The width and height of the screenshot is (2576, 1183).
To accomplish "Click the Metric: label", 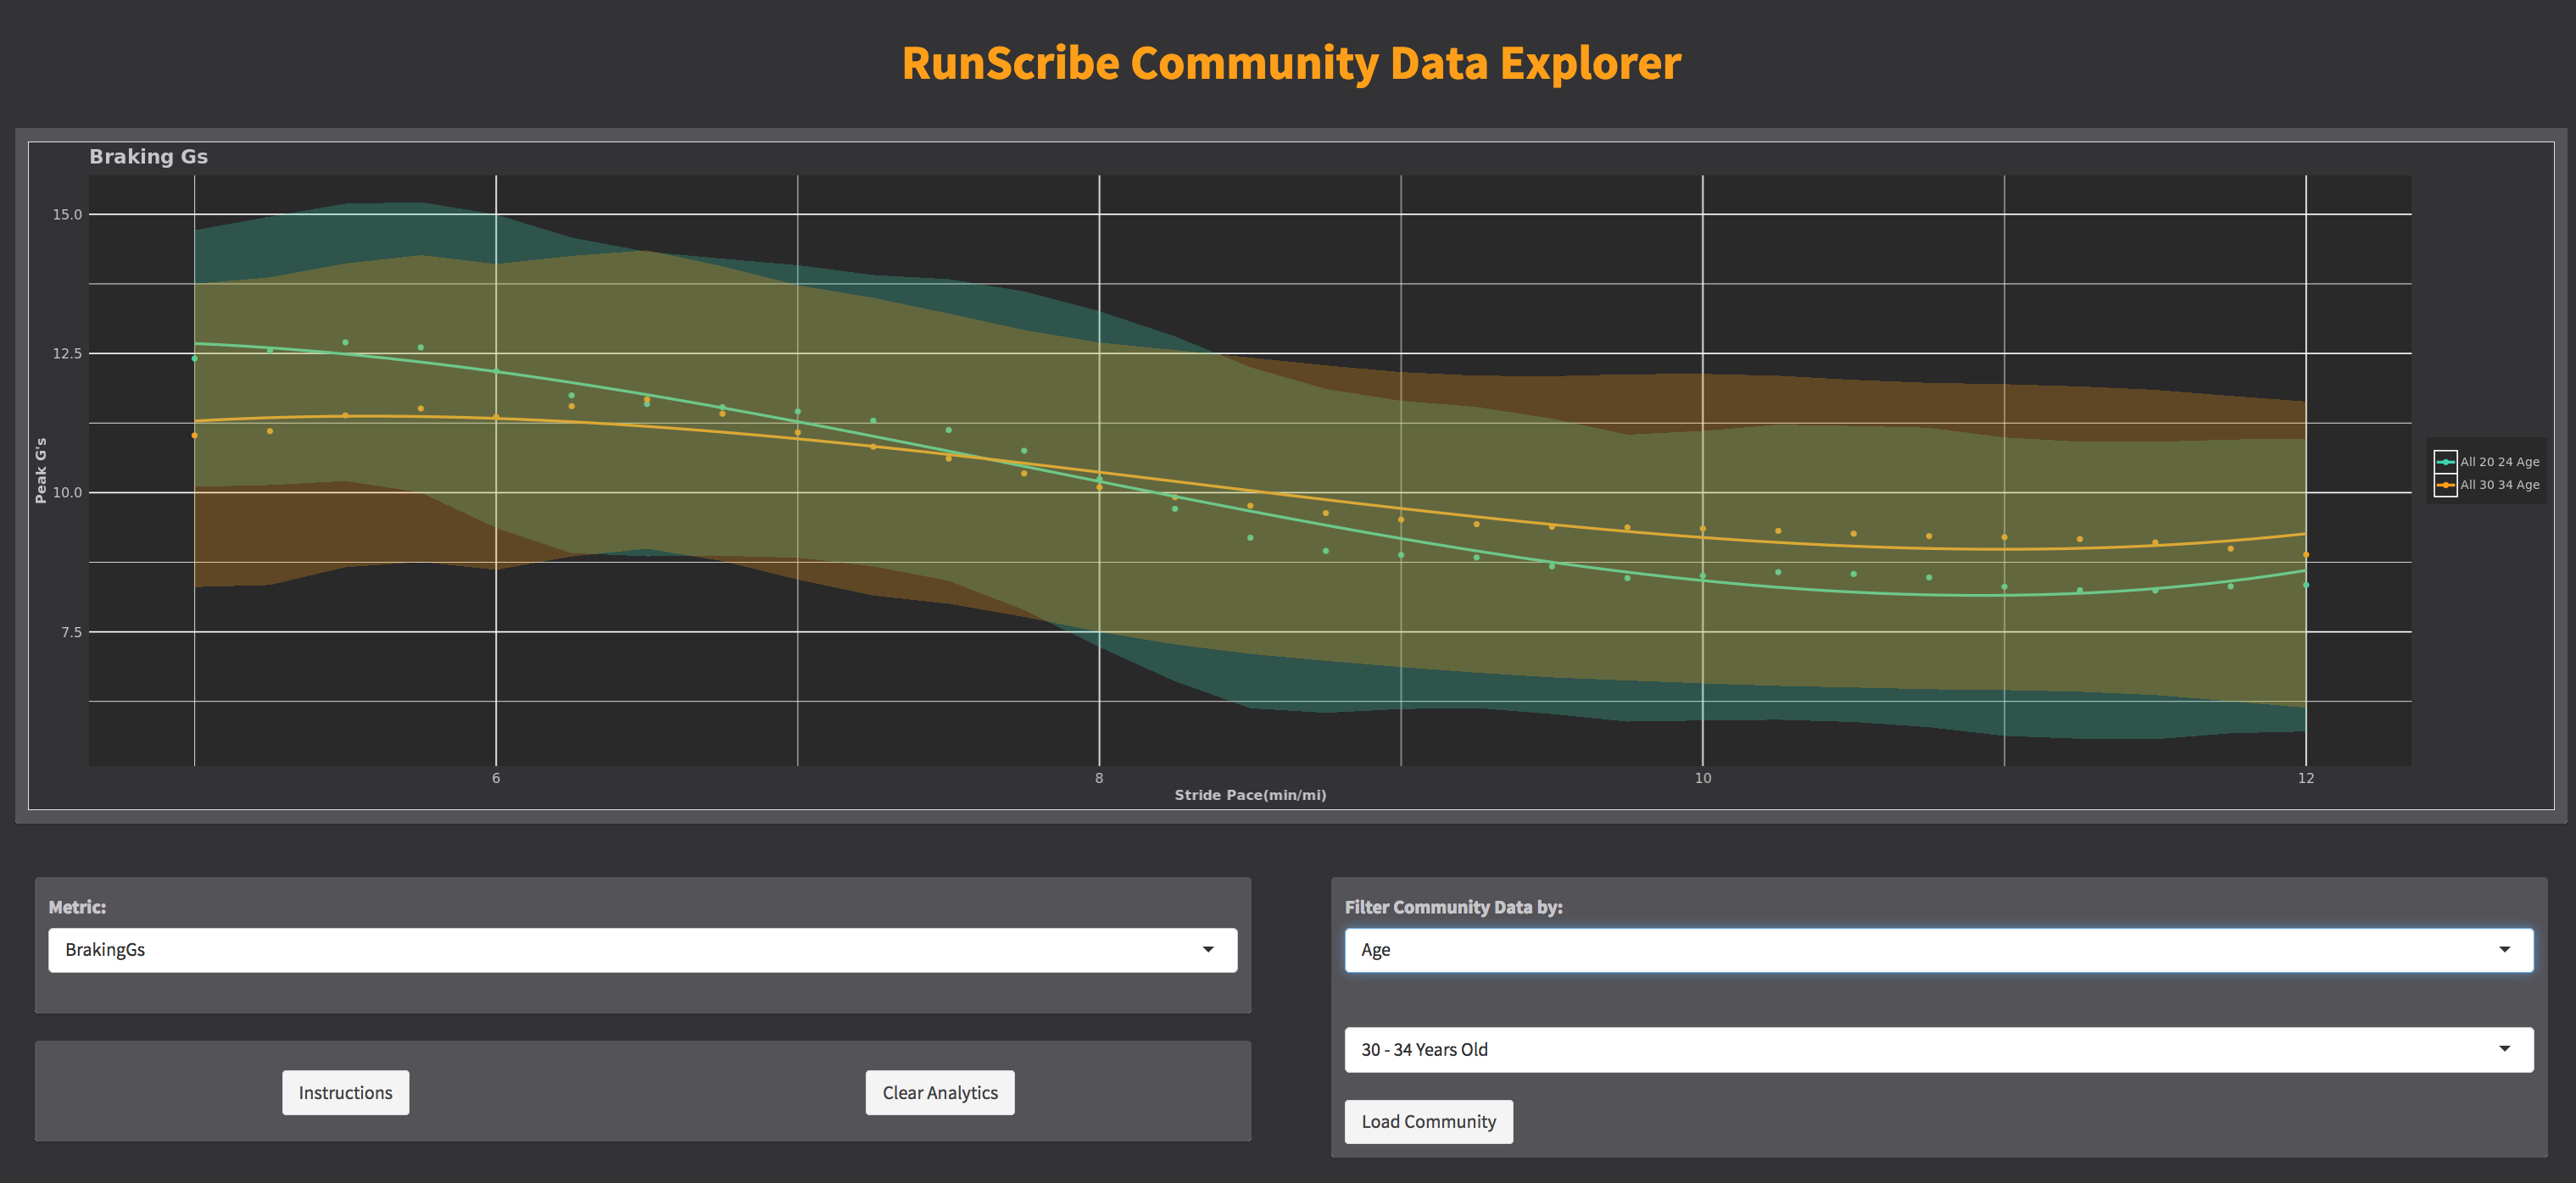I will click(77, 908).
